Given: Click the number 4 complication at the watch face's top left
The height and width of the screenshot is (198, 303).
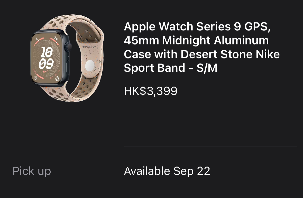Looking at the screenshot, I should (x=37, y=39).
